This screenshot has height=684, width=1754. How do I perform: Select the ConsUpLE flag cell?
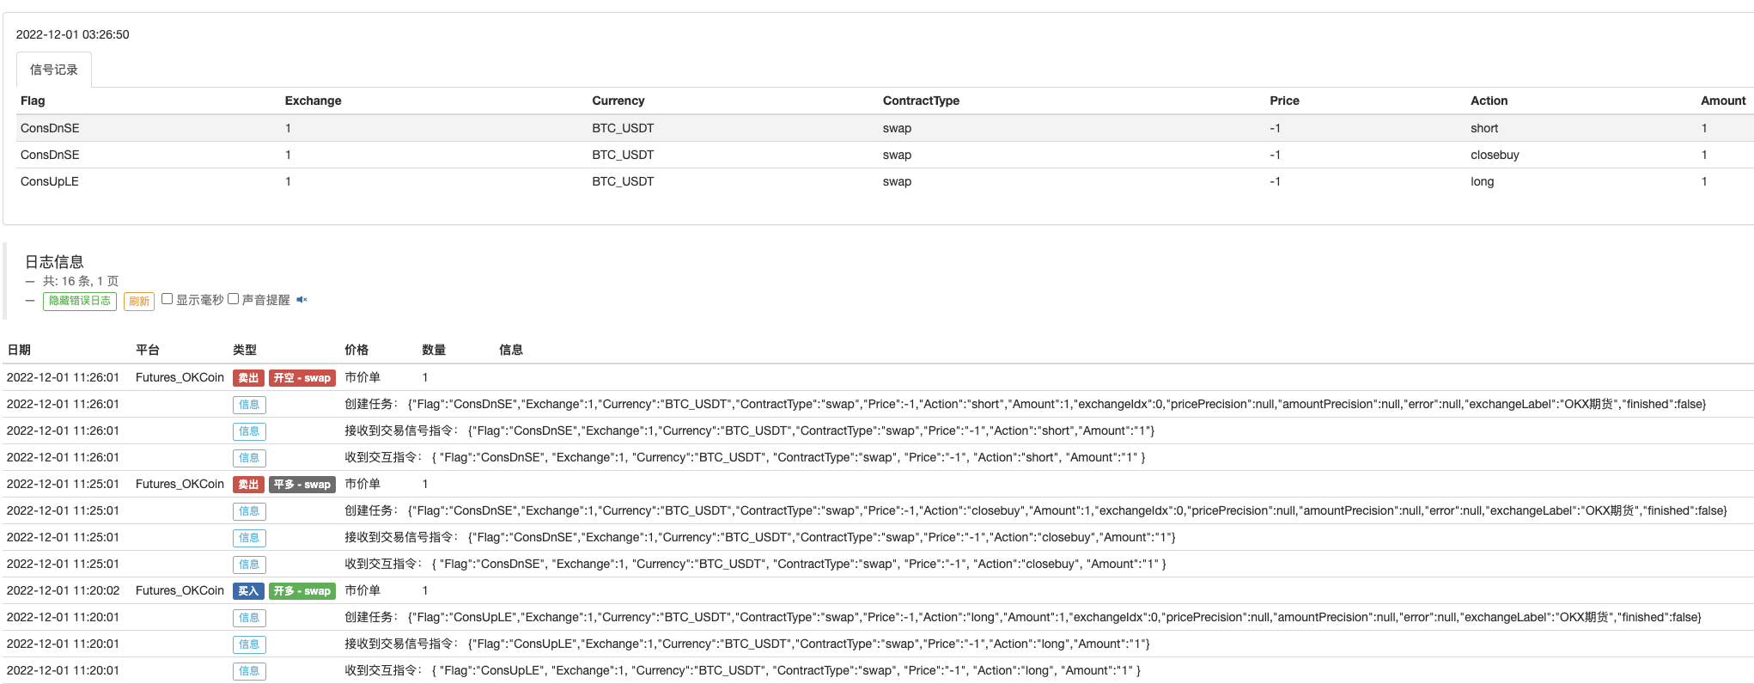[x=50, y=181]
